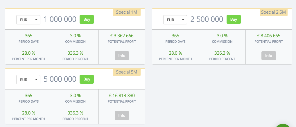Show Info for the Special 1M plan

[x=122, y=56]
